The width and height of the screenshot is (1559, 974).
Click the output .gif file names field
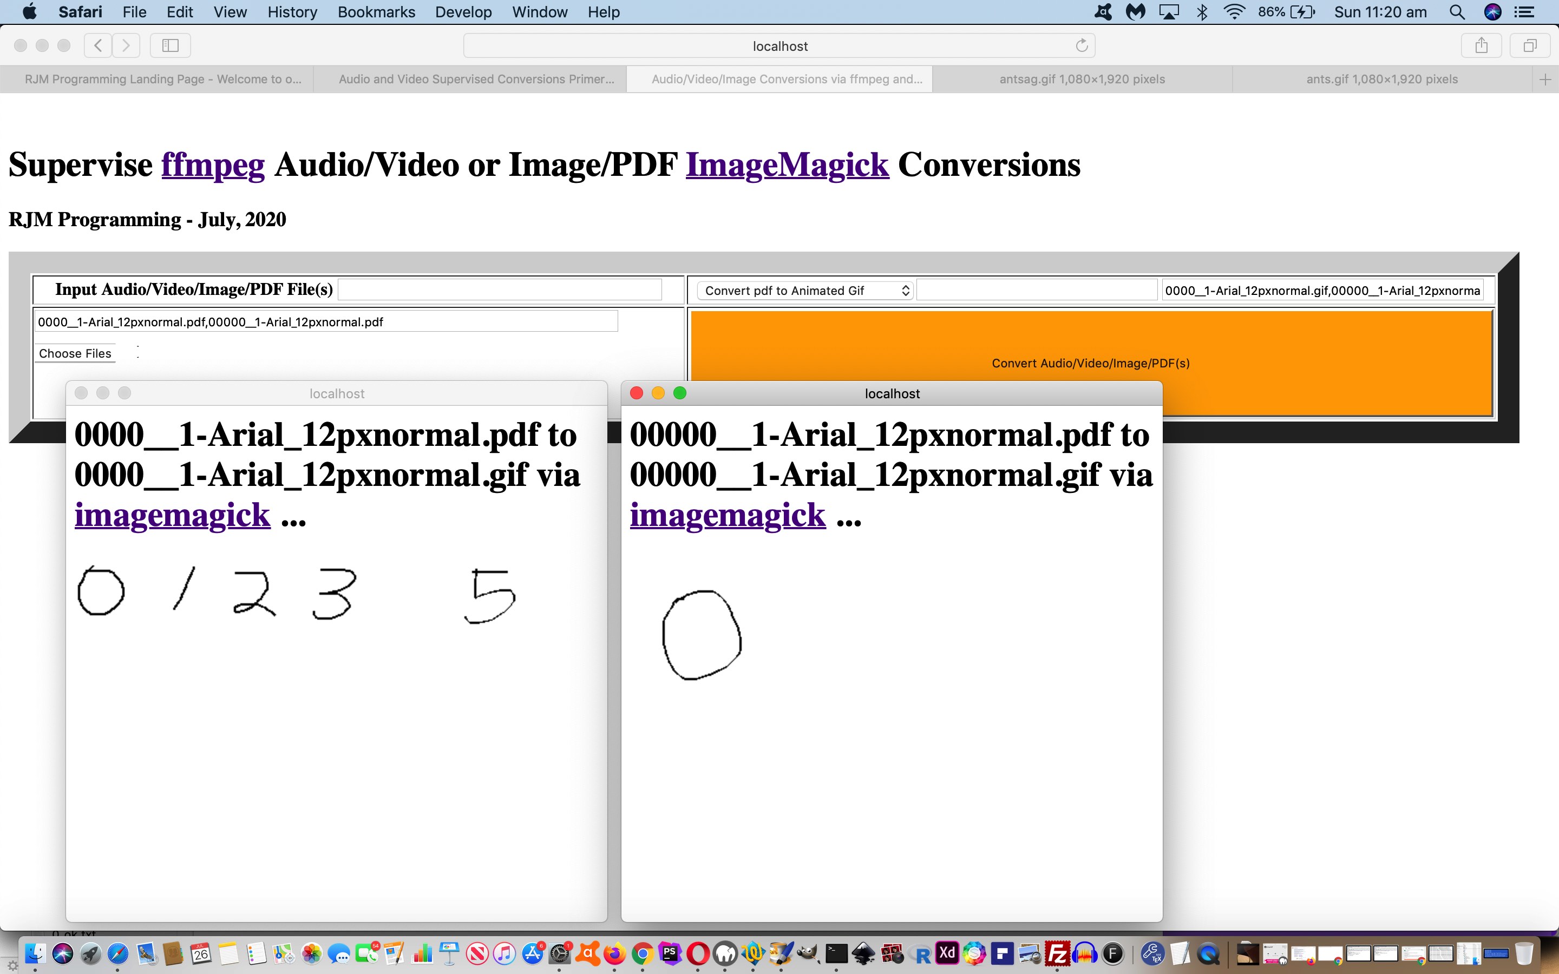(x=1322, y=291)
